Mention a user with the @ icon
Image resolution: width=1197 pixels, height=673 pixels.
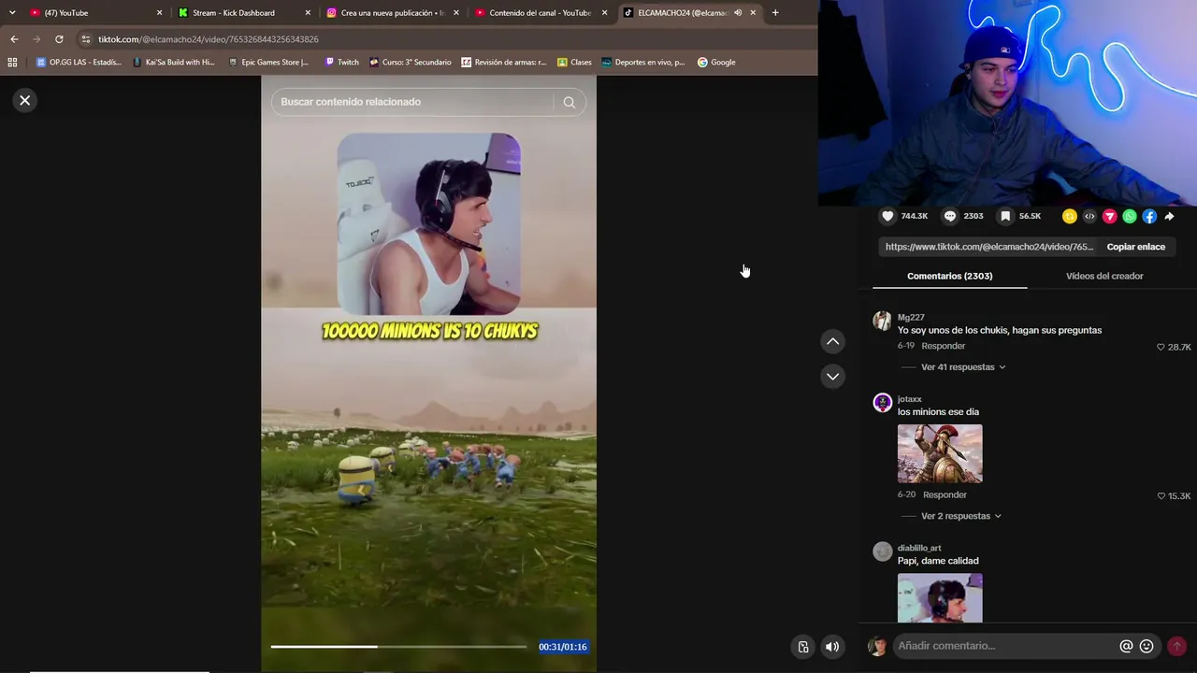click(1126, 646)
